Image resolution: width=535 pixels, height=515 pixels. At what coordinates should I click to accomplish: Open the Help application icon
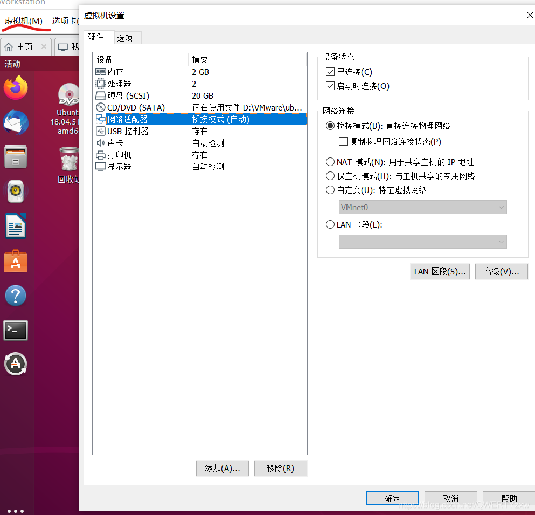click(x=16, y=296)
